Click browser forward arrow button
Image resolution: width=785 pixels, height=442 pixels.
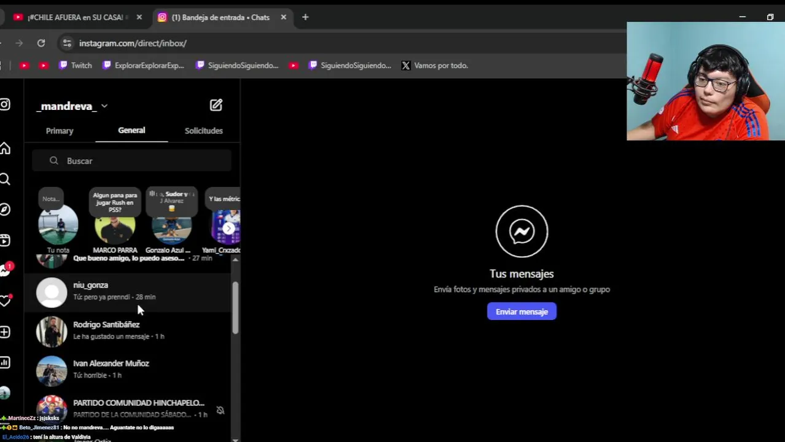point(19,43)
